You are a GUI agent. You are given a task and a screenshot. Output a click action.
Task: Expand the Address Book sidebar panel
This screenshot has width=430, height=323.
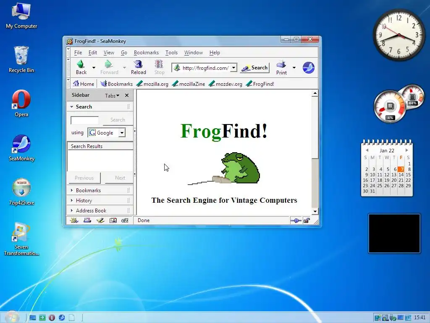point(71,210)
